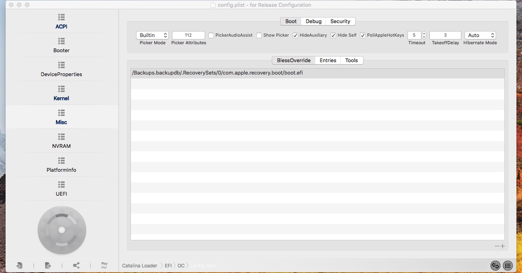Uncheck the Hide Self checkbox
This screenshot has height=273, width=522.
coord(333,35)
